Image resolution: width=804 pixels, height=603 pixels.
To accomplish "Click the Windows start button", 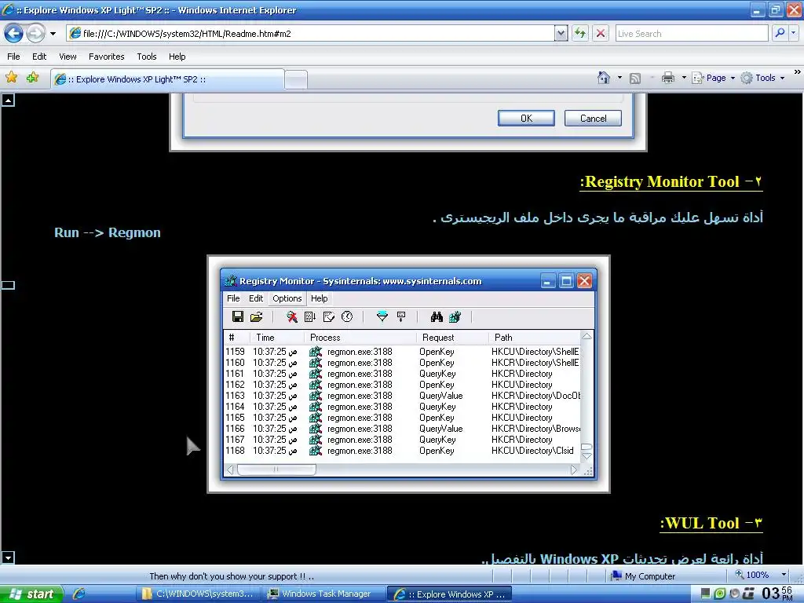I will click(31, 594).
